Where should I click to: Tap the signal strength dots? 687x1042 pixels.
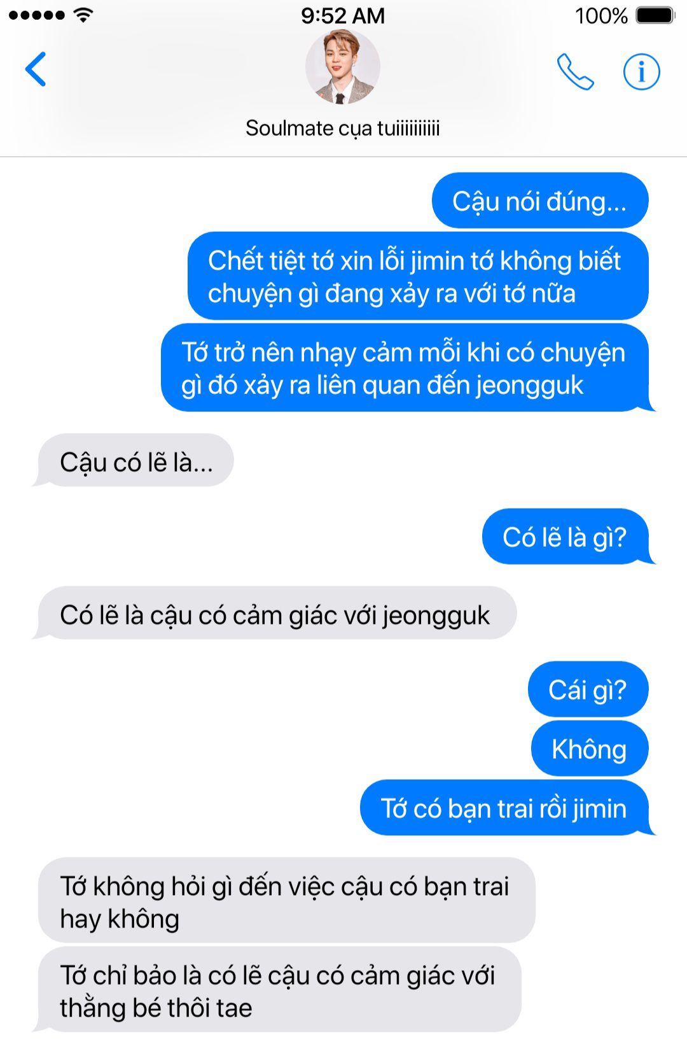click(x=37, y=15)
